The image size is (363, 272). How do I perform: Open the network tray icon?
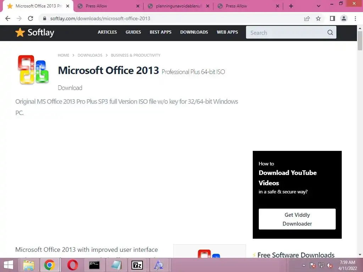[321, 265]
